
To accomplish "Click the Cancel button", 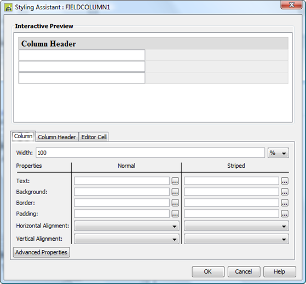I will coord(244,271).
